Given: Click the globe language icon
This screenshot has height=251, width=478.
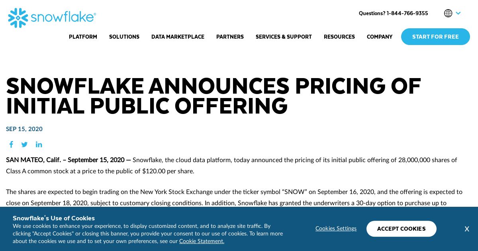Looking at the screenshot, I should pyautogui.click(x=448, y=13).
